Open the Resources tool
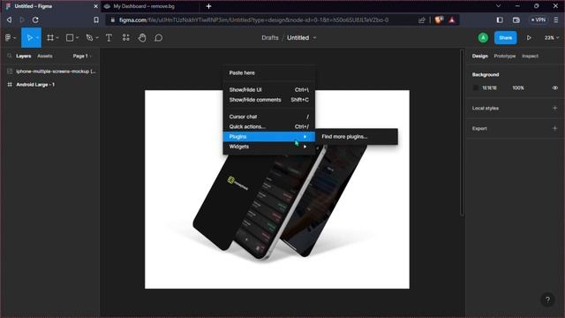 tap(125, 37)
